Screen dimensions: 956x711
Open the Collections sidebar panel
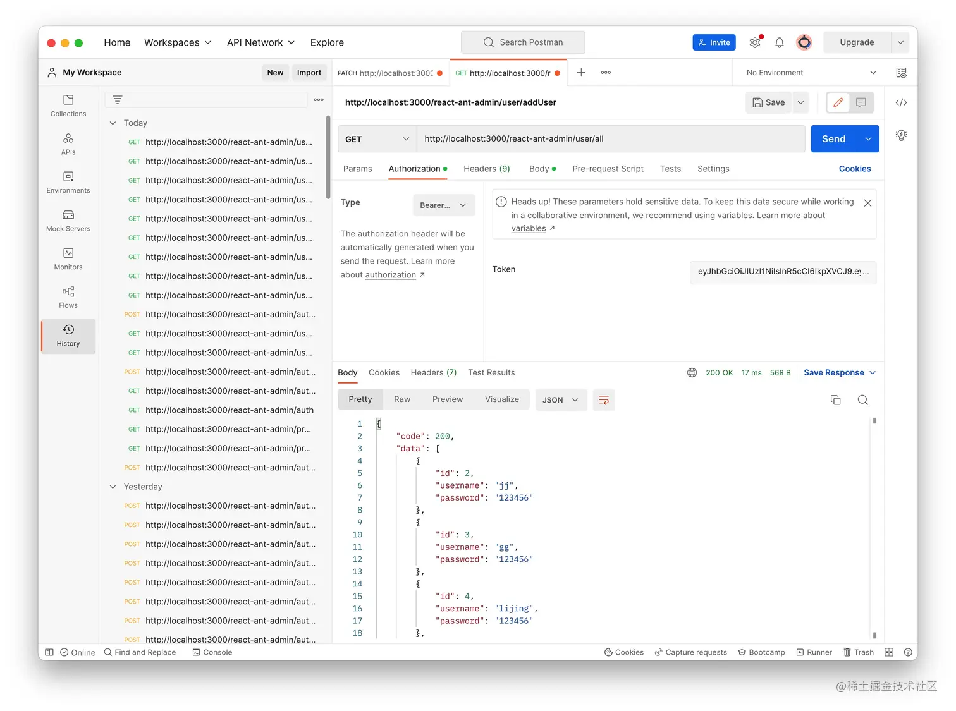tap(68, 106)
